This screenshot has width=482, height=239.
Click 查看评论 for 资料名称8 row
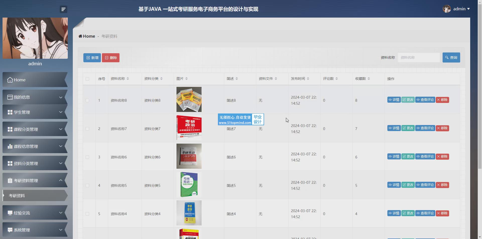click(x=425, y=100)
